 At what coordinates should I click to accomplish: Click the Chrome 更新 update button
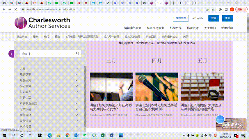241,10
